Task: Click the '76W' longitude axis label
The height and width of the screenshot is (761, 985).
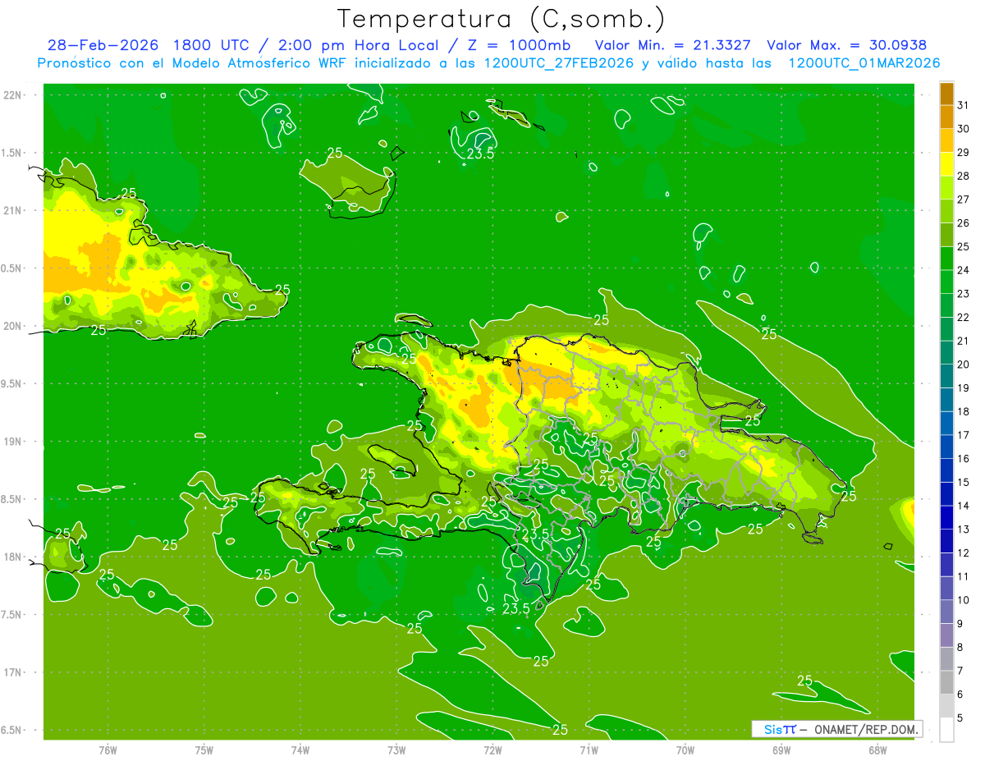Action: click(x=108, y=750)
